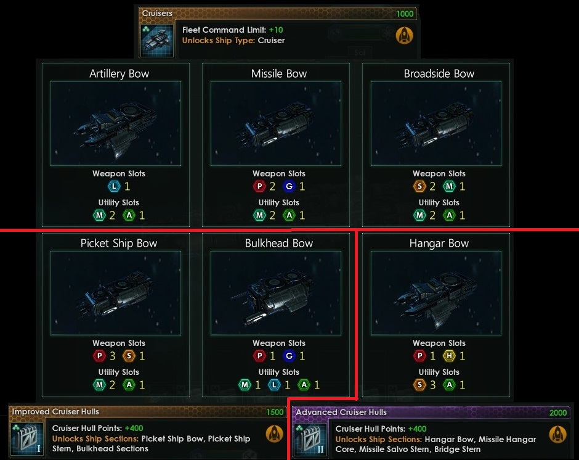
Task: Open the Improved Cruiser Hulls header
Action: coord(148,412)
